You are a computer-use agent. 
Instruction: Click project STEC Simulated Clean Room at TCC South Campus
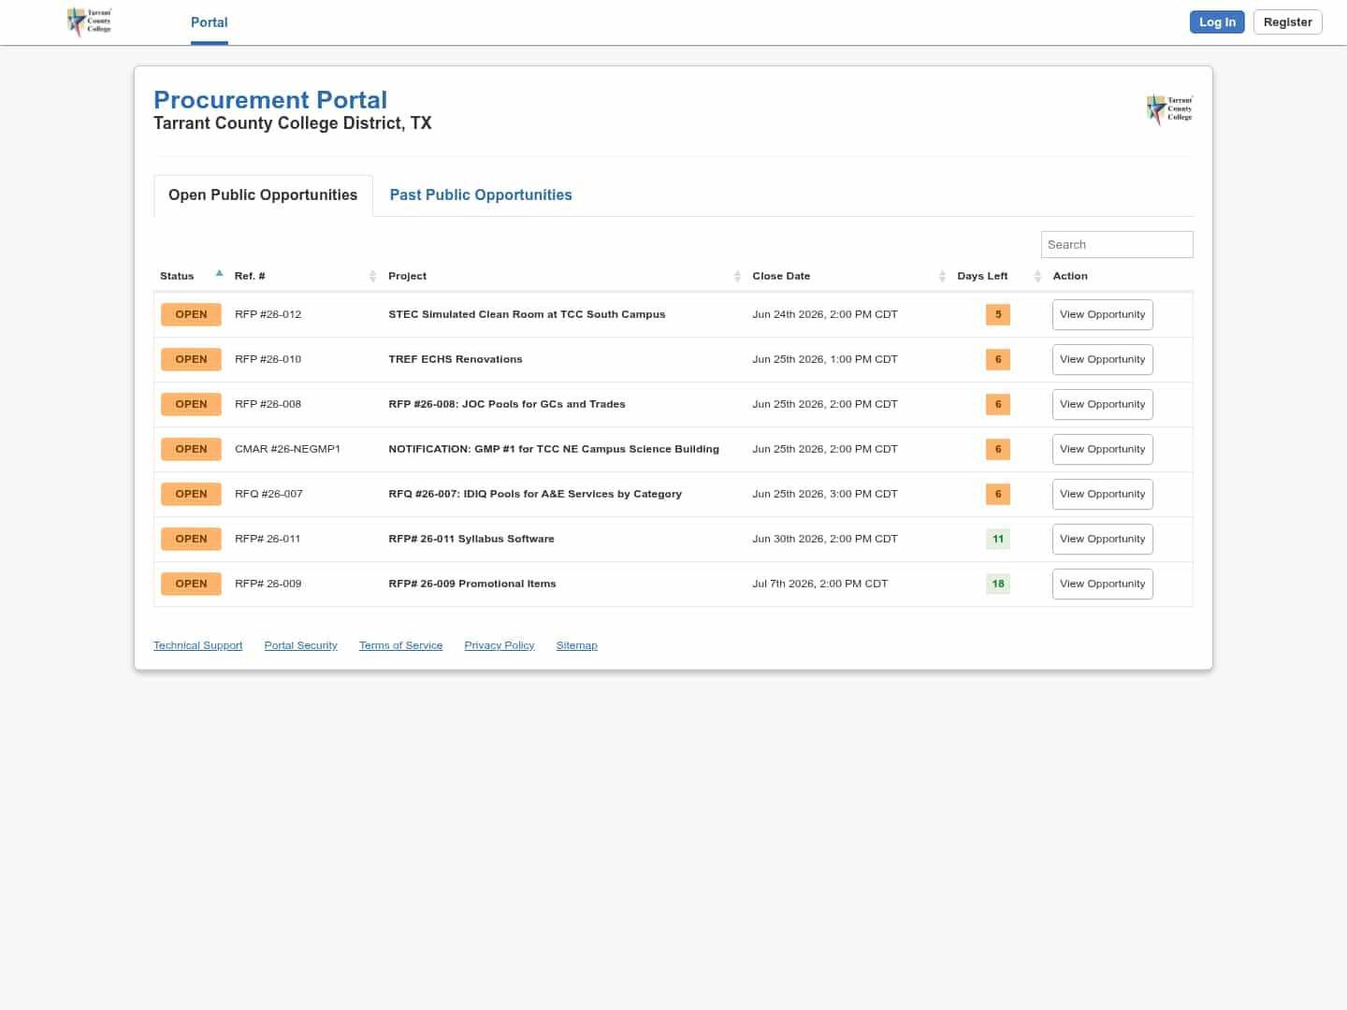pyautogui.click(x=527, y=315)
